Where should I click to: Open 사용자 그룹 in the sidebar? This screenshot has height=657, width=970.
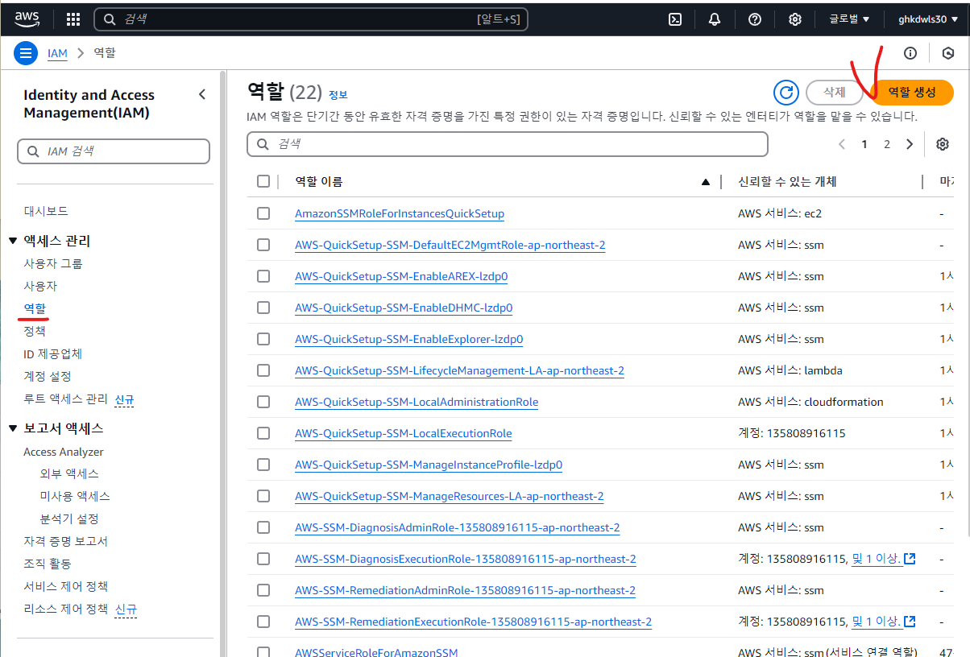[x=53, y=263]
